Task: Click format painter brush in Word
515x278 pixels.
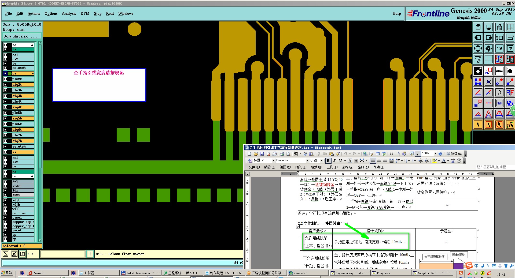Action: coord(338,154)
